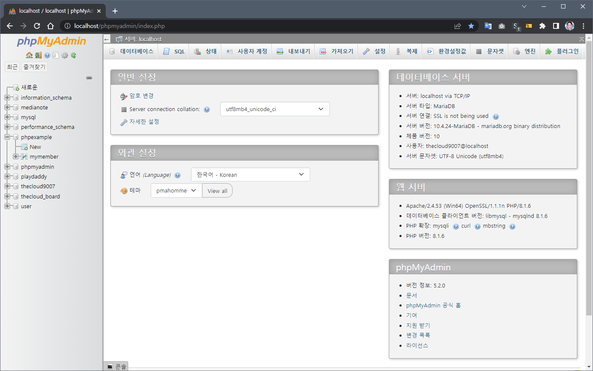Open navigation panel settings gear icon

tap(65, 55)
